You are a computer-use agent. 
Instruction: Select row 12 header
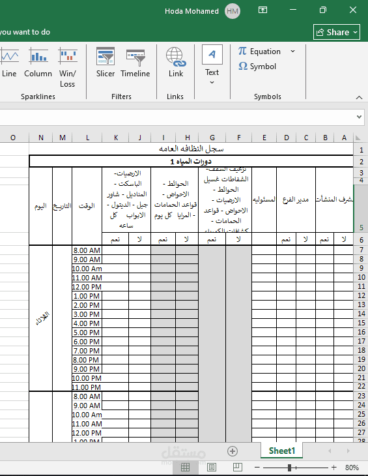[361, 295]
